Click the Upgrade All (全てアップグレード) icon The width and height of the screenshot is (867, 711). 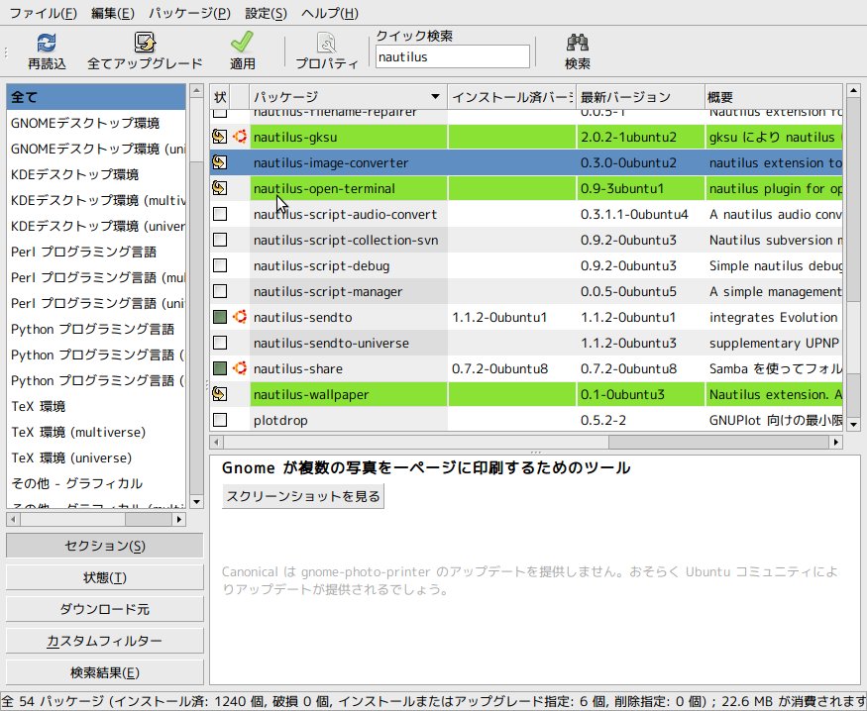[145, 43]
